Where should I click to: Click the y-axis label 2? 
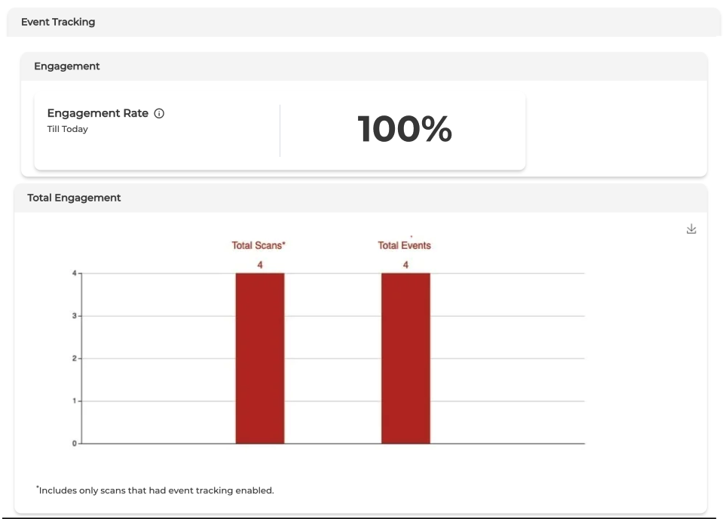(74, 358)
